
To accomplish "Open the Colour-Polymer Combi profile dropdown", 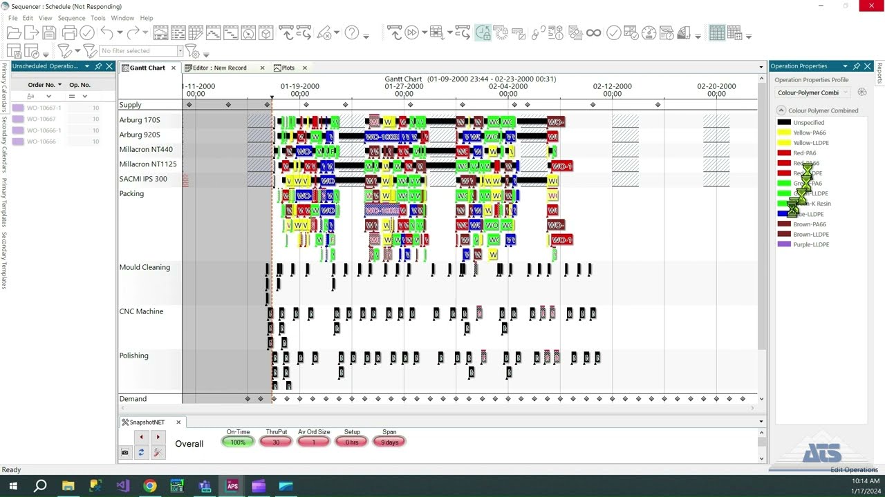I will click(x=846, y=92).
